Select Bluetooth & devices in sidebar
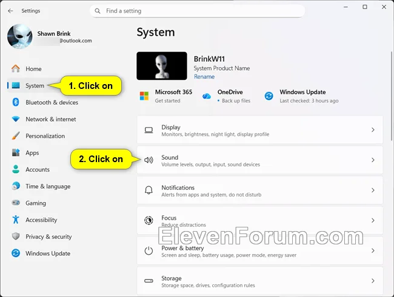394x297 pixels. [52, 102]
